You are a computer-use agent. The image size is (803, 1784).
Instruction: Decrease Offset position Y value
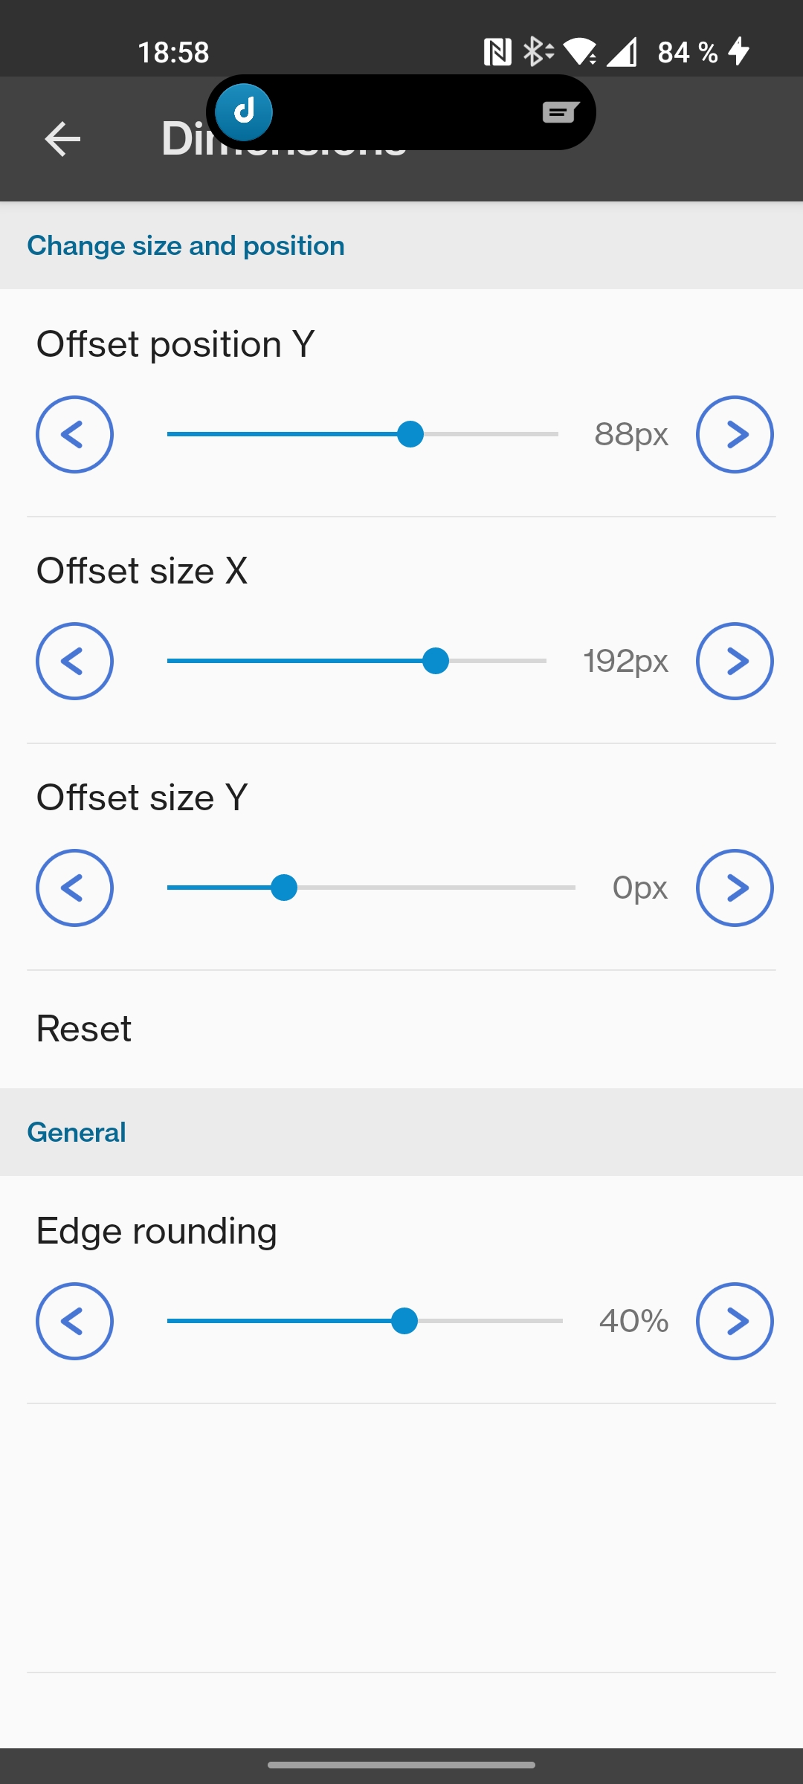(x=74, y=434)
